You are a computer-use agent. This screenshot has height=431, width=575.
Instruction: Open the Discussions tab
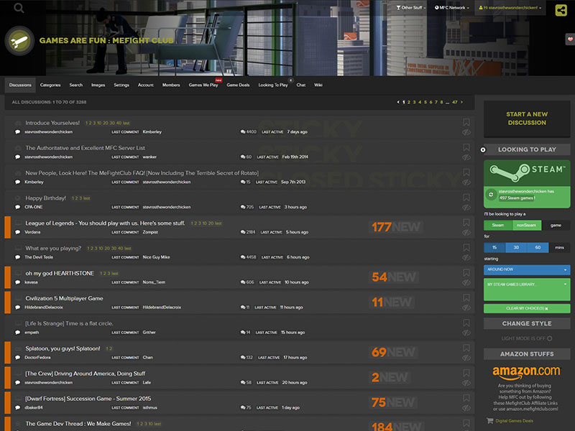coord(20,85)
